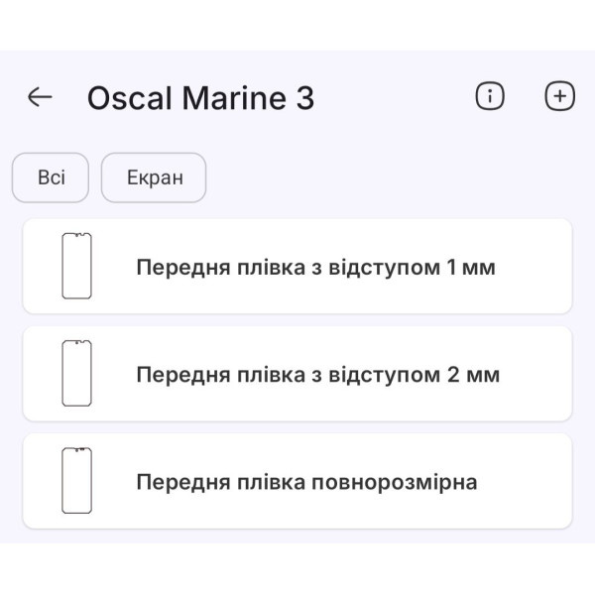Click the blank strip above the header
Screen dimensions: 595x595
point(297,25)
